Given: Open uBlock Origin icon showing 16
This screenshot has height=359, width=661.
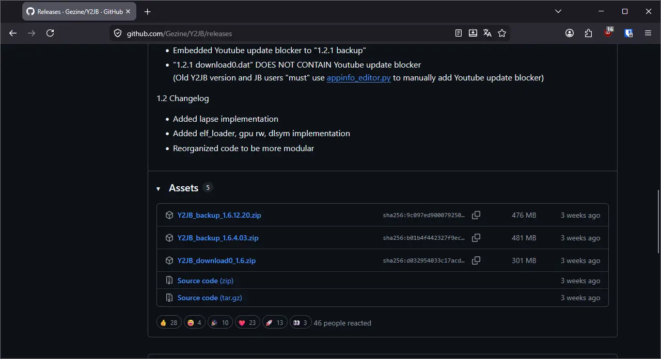Looking at the screenshot, I should click(608, 32).
